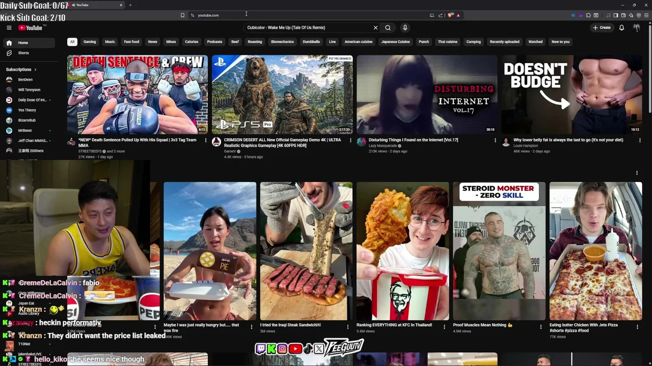The image size is (652, 366).
Task: Open the Iraqi Steak Sandwich short options
Action: 348,327
